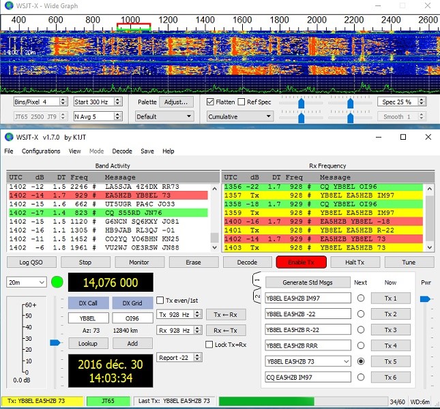This screenshot has height=409, width=440.
Task: Select Next radio button for Tx 4
Action: 361,346
